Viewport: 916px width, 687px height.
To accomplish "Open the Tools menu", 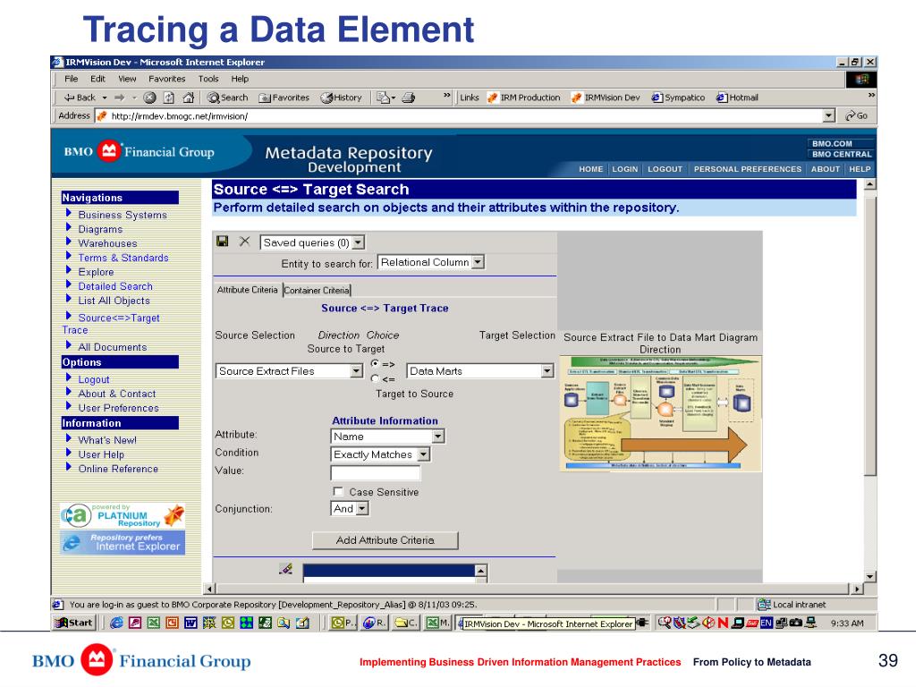I will coord(208,79).
